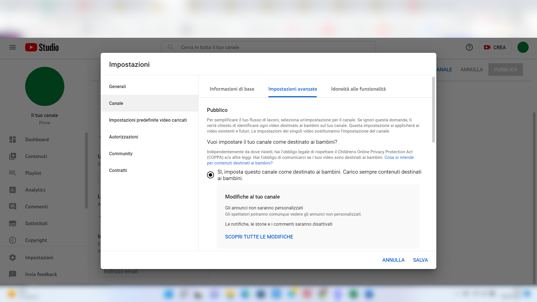Open the Idoneità alle funzionalità tab
The height and width of the screenshot is (302, 537).
coord(358,89)
